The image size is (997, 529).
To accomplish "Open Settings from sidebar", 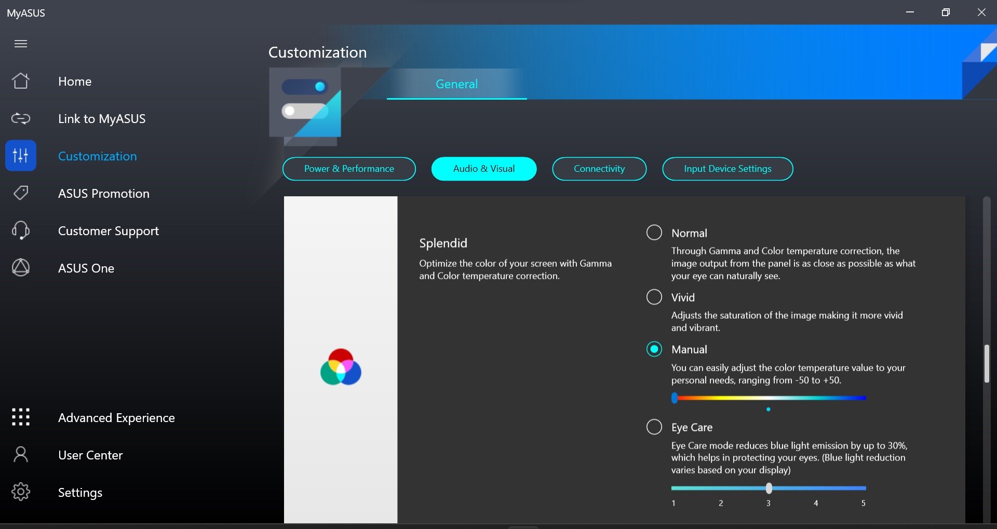I will (80, 493).
